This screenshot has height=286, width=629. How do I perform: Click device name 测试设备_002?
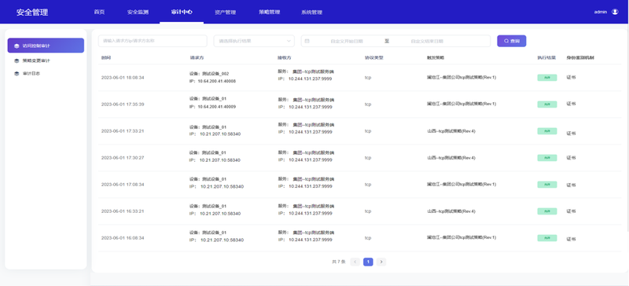tap(215, 74)
